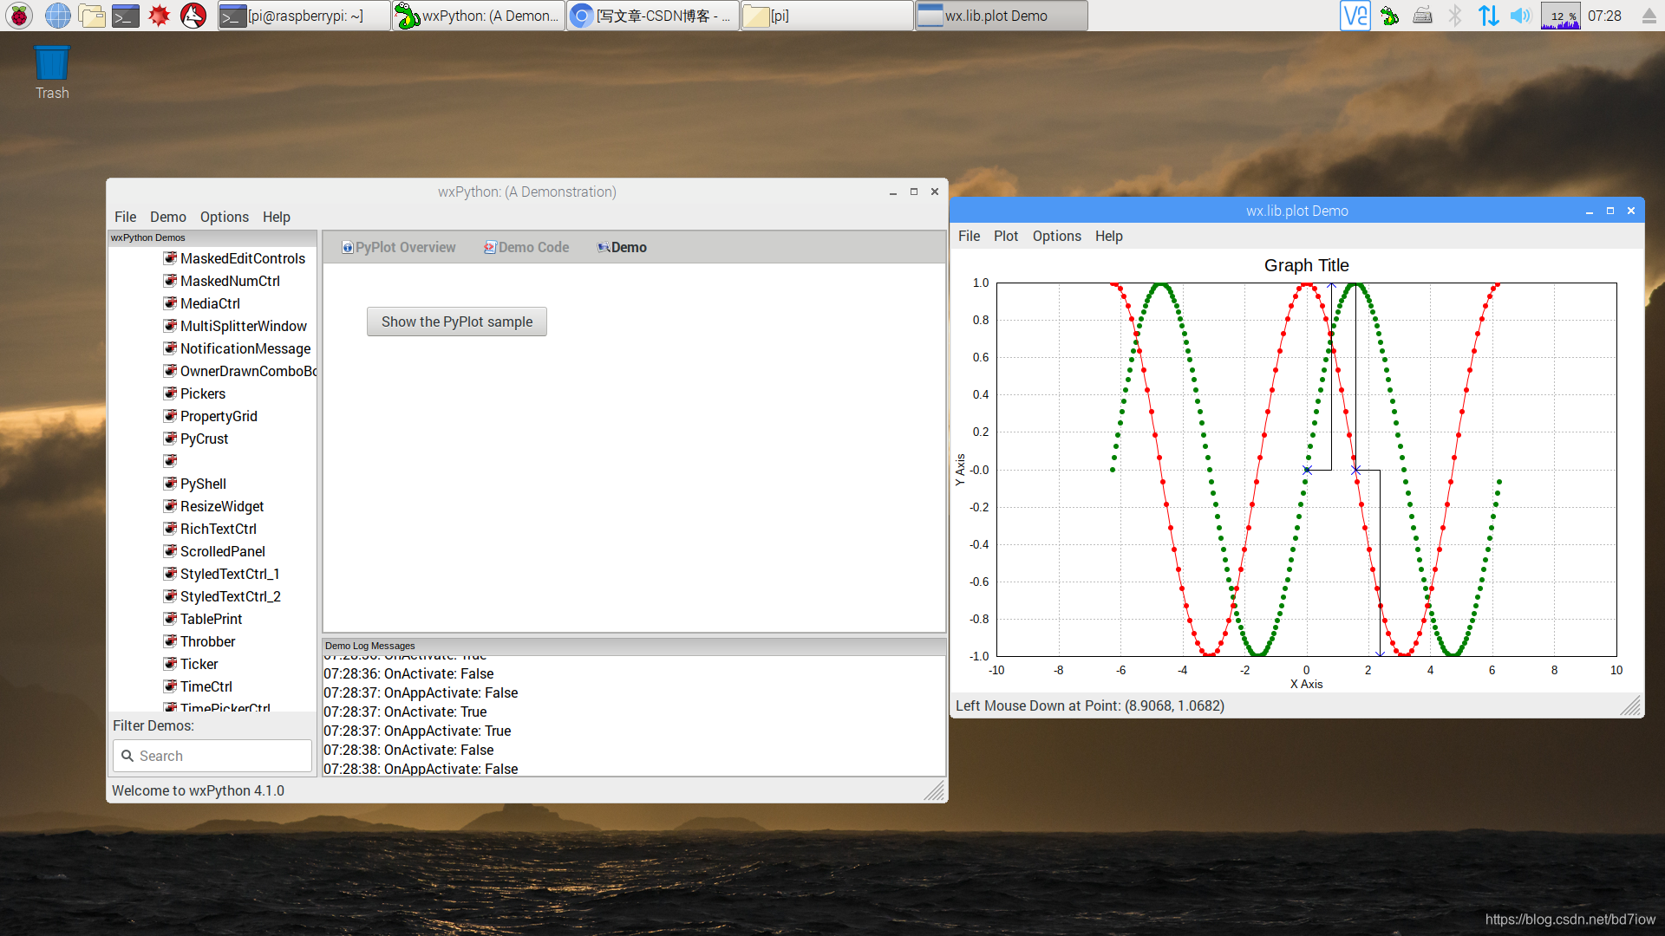Image resolution: width=1665 pixels, height=936 pixels.
Task: Open Plot menu in wx.lib.plot Demo
Action: pos(1006,236)
